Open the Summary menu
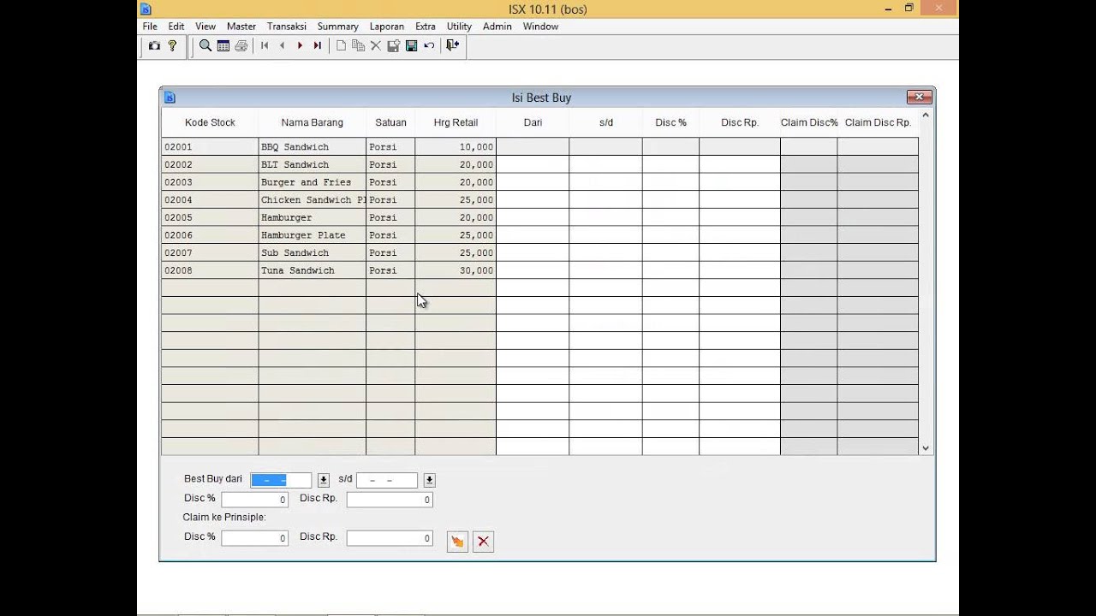 338,27
